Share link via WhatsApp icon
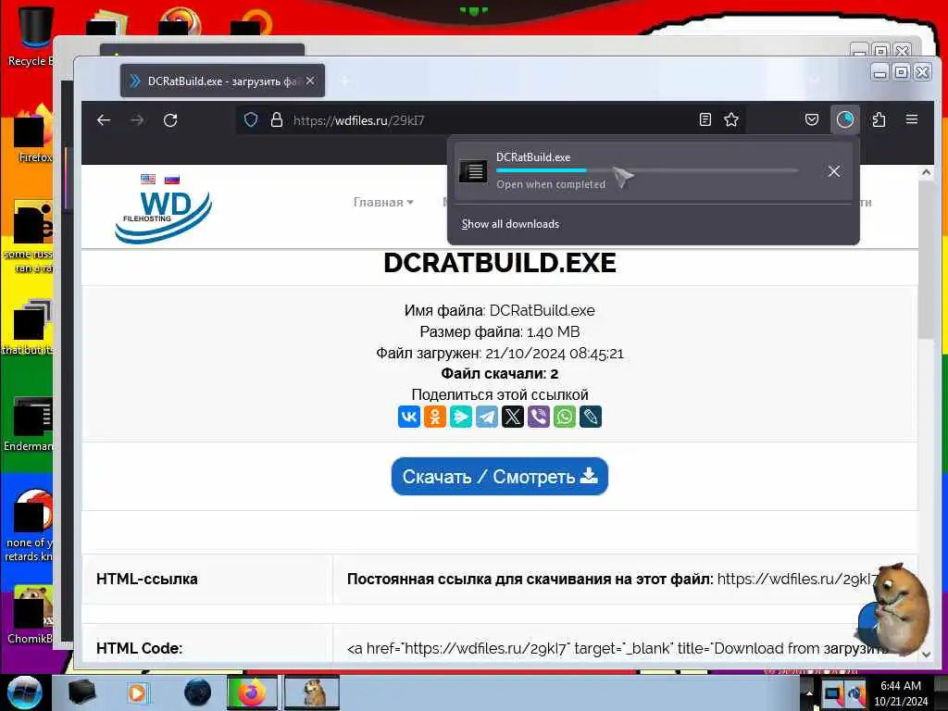 click(x=565, y=417)
